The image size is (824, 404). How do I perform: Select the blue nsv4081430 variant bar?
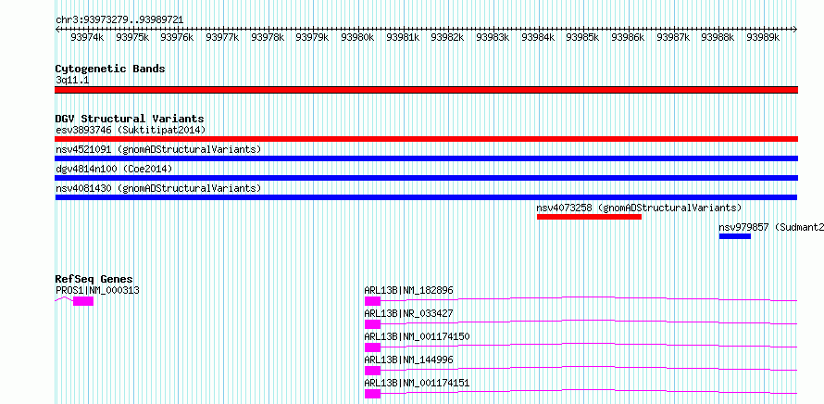[x=426, y=197]
